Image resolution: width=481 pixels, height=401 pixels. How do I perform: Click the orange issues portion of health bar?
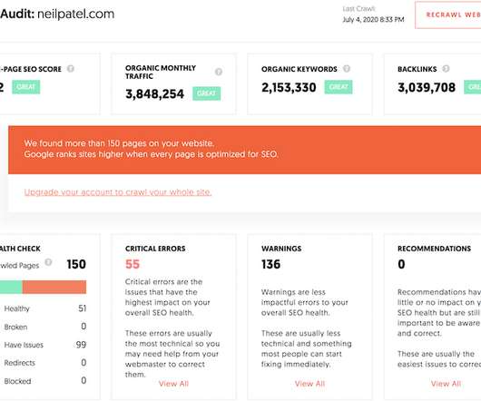(x=54, y=287)
